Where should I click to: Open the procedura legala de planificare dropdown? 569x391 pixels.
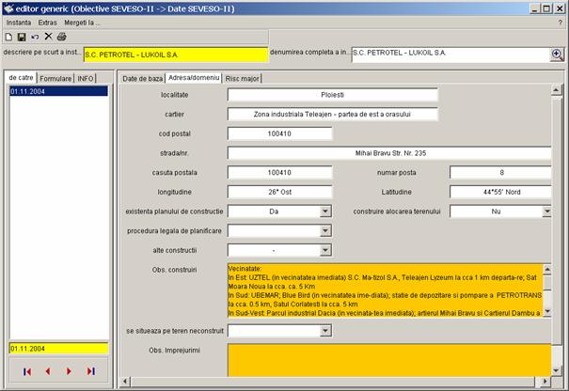(x=325, y=230)
